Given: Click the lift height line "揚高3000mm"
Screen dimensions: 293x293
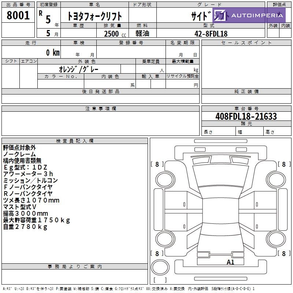Looking at the screenshot, I should click(26, 214).
